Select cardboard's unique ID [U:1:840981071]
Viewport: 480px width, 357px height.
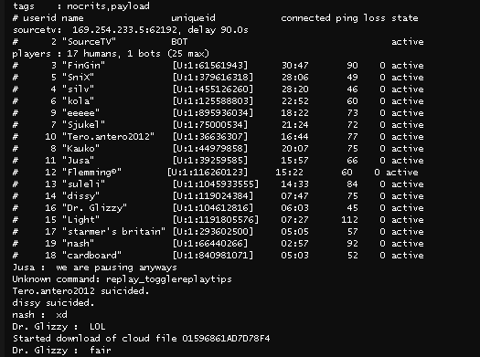click(213, 256)
